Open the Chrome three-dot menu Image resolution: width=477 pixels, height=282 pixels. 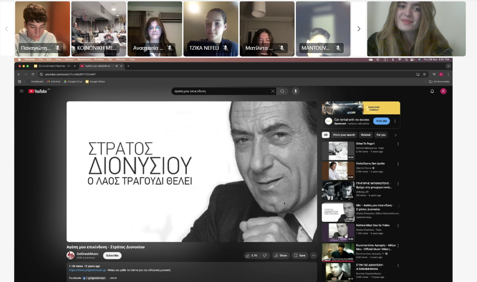point(448,74)
